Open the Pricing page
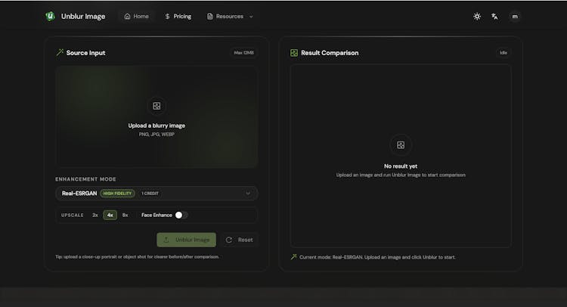Screen dimensions: 567x307 coord(178,16)
